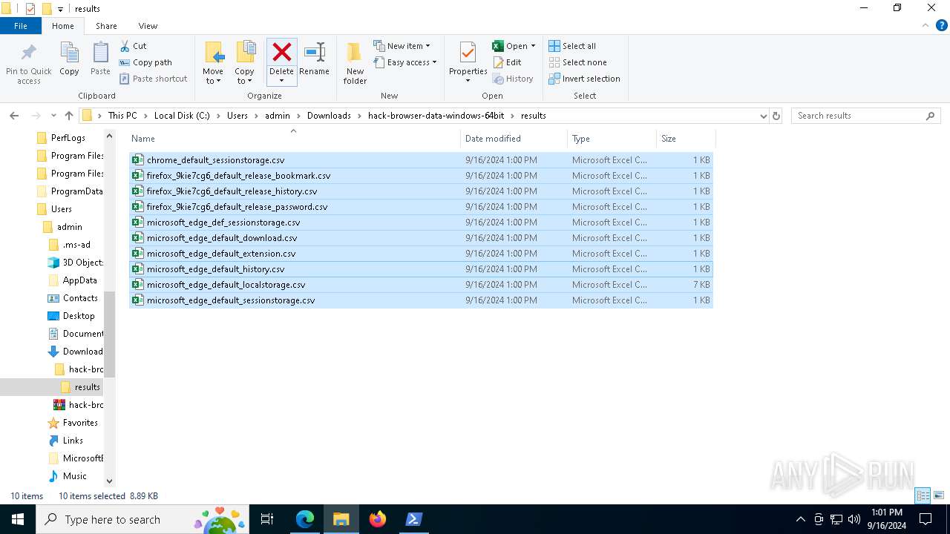
Task: Expand the address bar history dropdown
Action: pyautogui.click(x=763, y=116)
